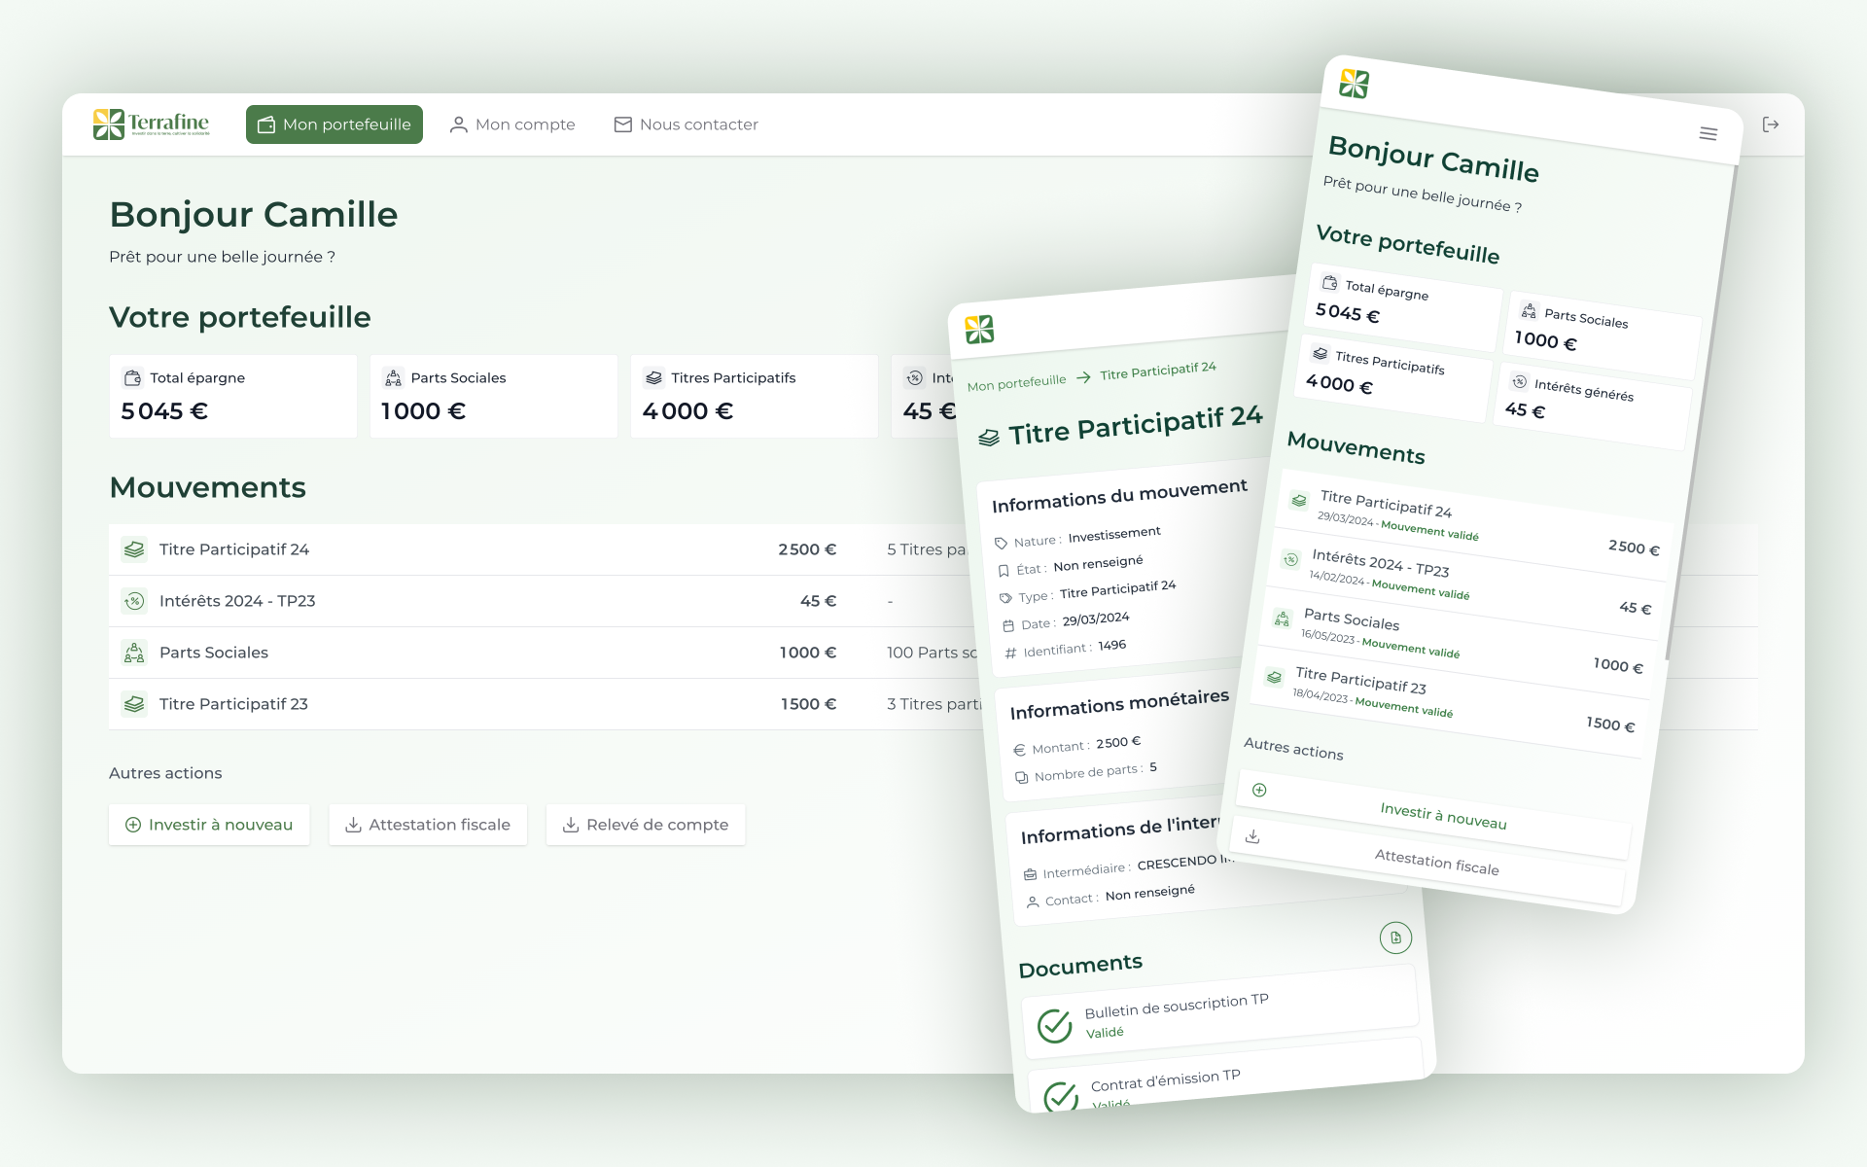Open the mobile hamburger menu icon
1867x1167 pixels.
tap(1708, 133)
